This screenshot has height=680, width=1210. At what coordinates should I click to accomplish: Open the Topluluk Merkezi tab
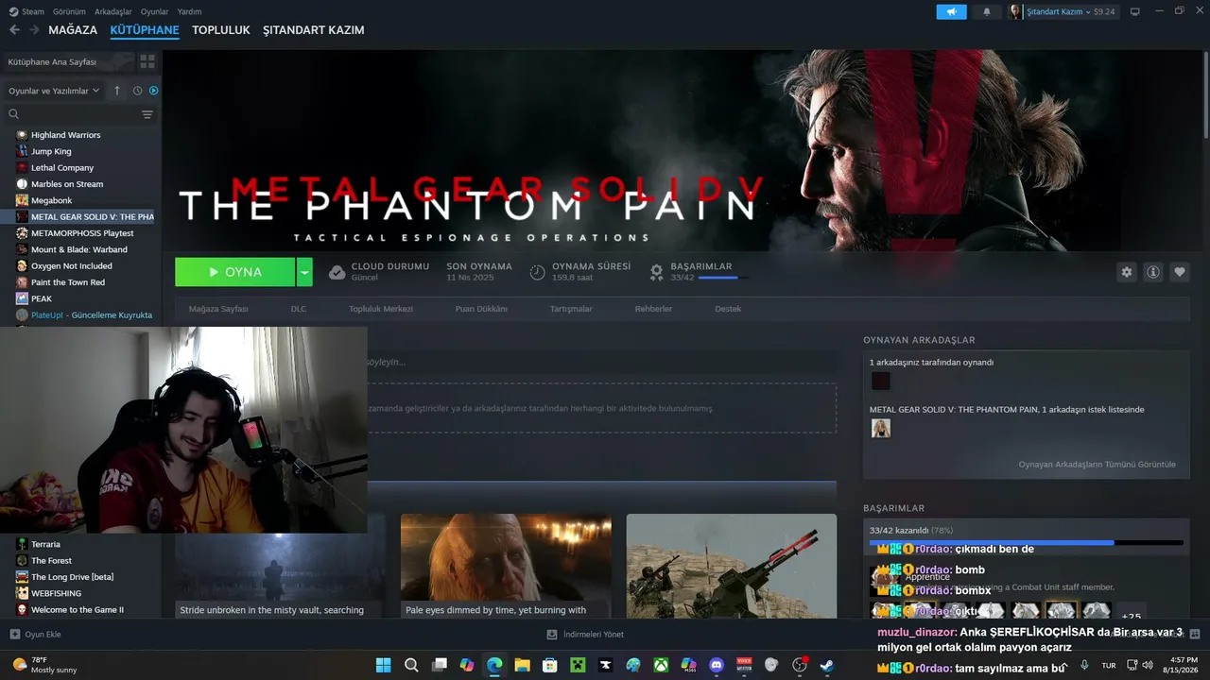(x=381, y=309)
